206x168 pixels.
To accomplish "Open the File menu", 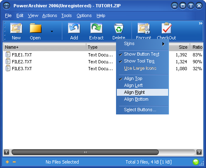I will point(8,15).
